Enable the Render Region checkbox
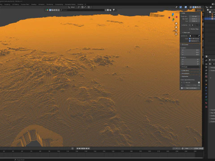Image resolution: width=215 pixels, height=161 pixels. [190, 29]
